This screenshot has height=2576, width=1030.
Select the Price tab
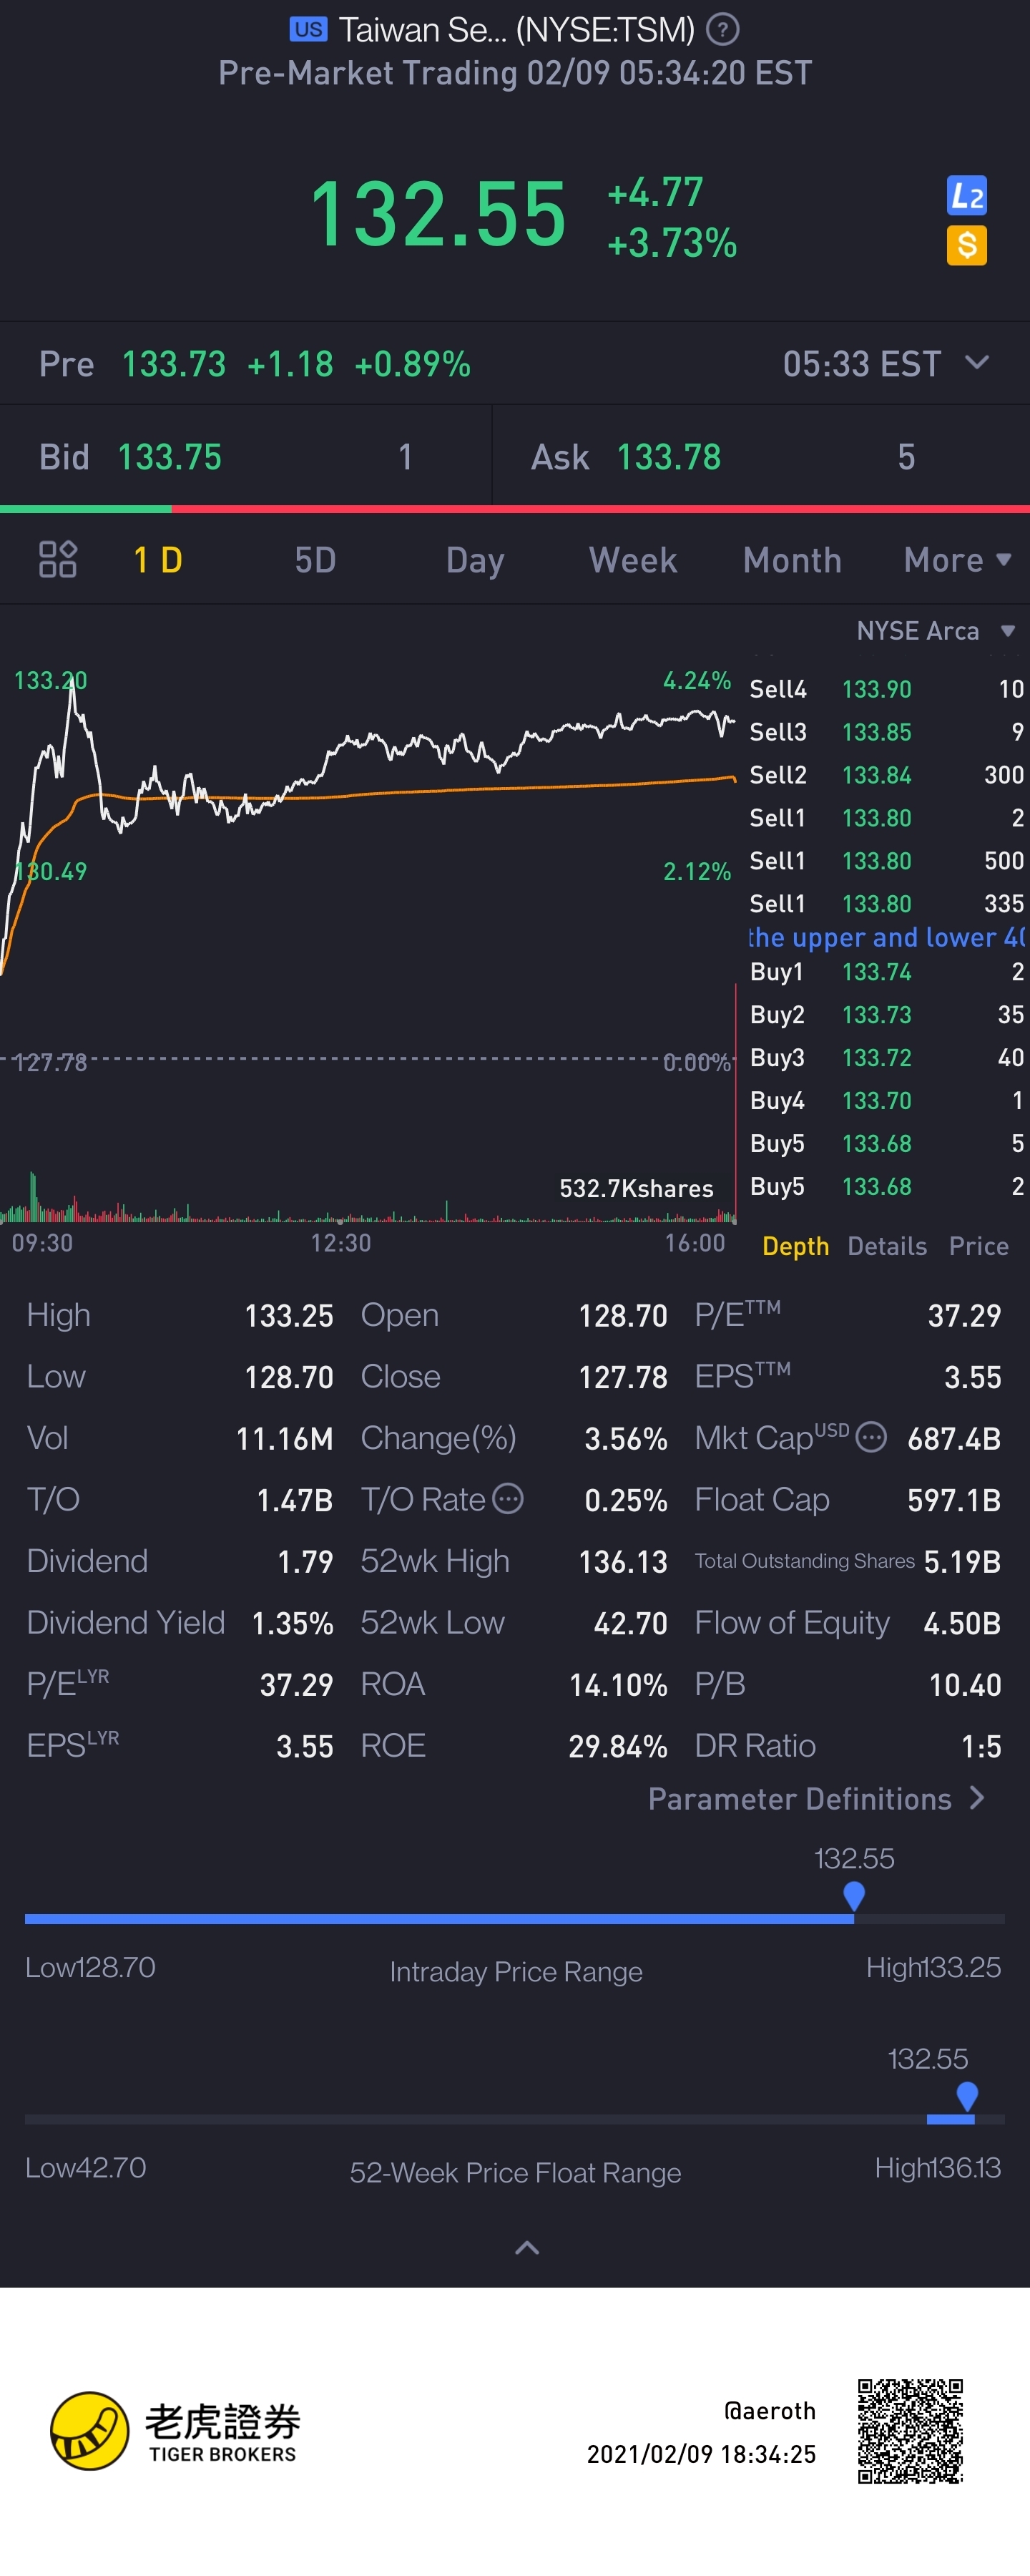pos(978,1246)
